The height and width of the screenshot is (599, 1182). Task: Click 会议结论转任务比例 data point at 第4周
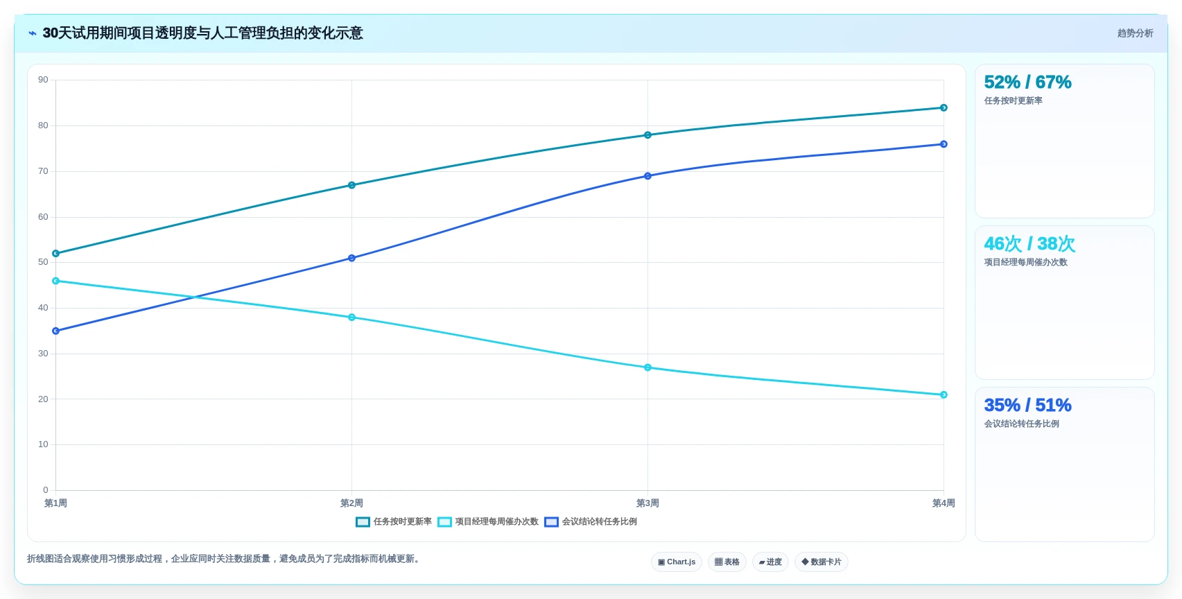tap(944, 144)
